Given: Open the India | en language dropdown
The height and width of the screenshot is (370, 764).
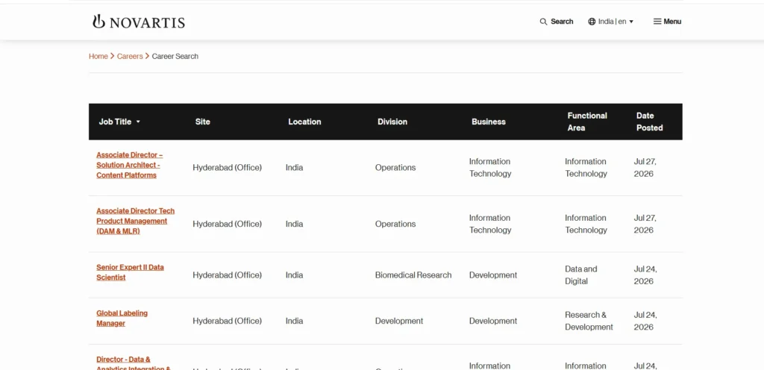Looking at the screenshot, I should (x=611, y=22).
